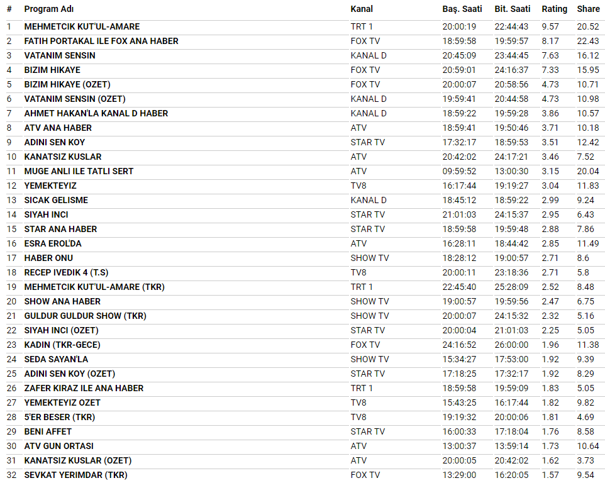Click the SEDA SAYAN'LA program name
This screenshot has width=605, height=483.
click(56, 359)
